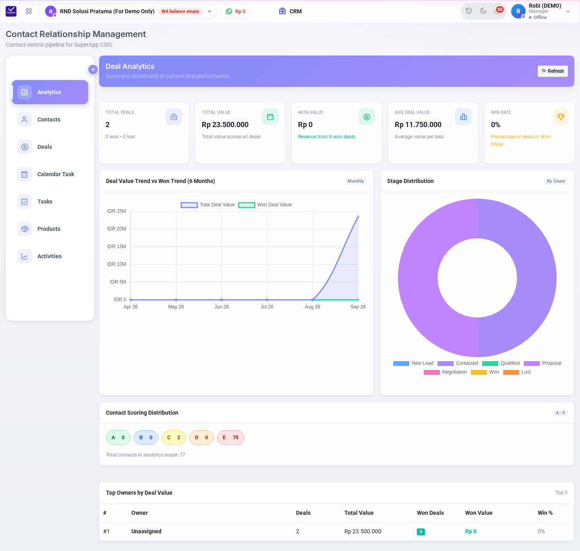Click the Aug 26 data point

(313, 300)
